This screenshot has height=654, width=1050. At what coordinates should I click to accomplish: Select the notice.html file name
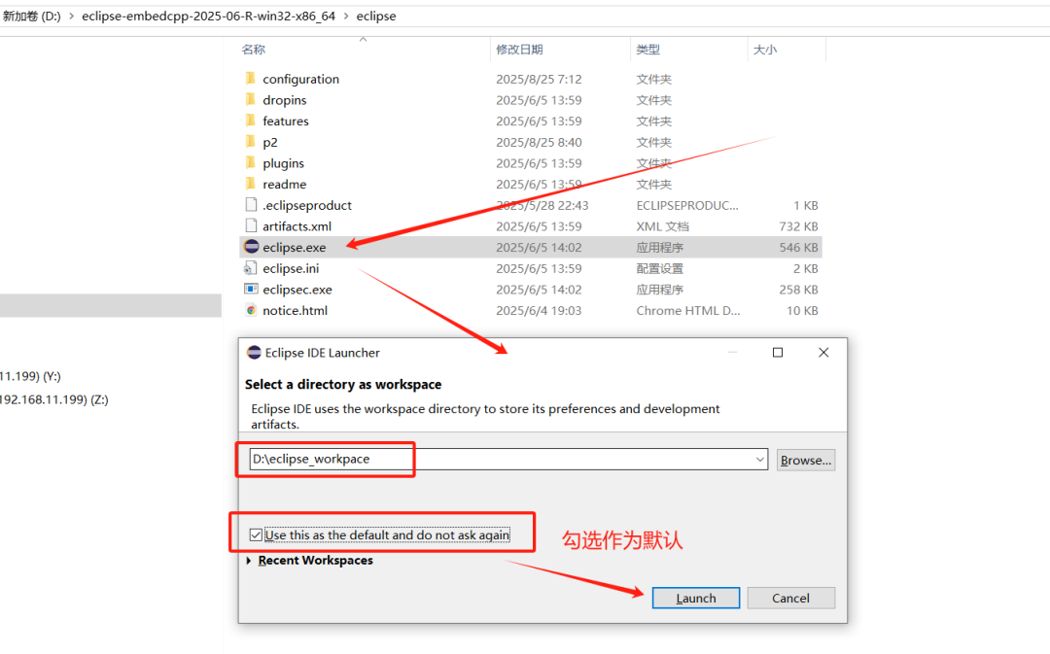click(x=295, y=311)
